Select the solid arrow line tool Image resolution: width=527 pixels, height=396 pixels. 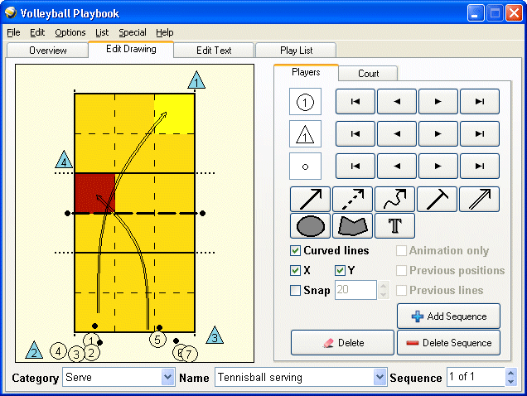pyautogui.click(x=310, y=200)
